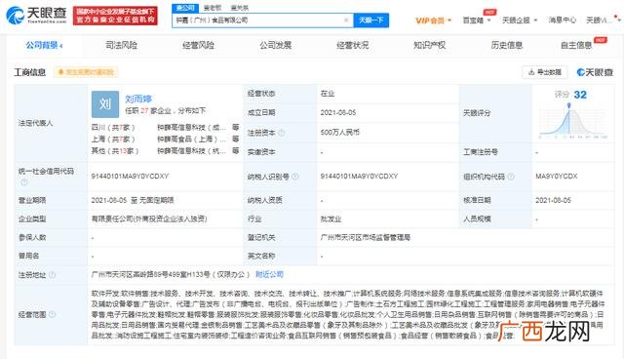The image size is (624, 359).
Task: Click the credit code 91440101MA9Y0YCDXY under 统一社会信用代码
Action: click(130, 176)
